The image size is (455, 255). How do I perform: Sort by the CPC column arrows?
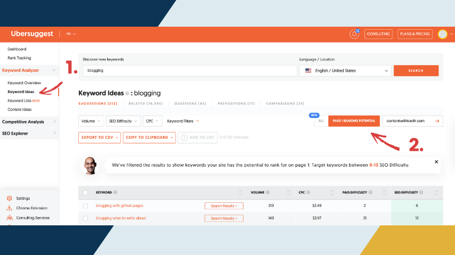[x=332, y=193]
